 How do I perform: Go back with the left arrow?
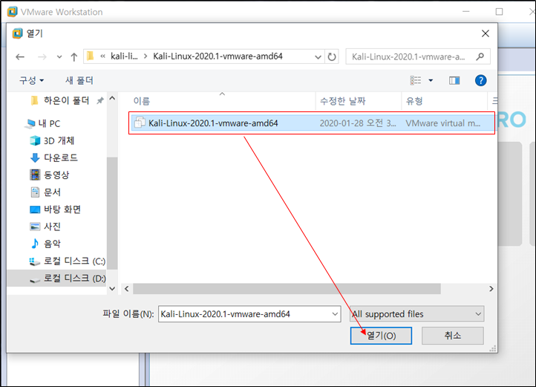coord(20,56)
